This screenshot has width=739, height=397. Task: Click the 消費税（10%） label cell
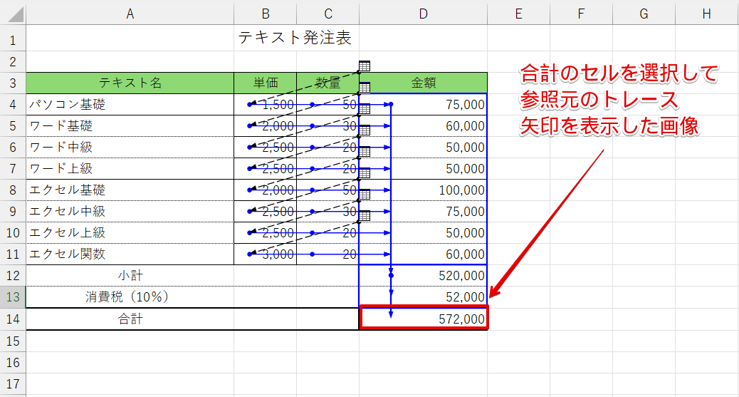[130, 297]
